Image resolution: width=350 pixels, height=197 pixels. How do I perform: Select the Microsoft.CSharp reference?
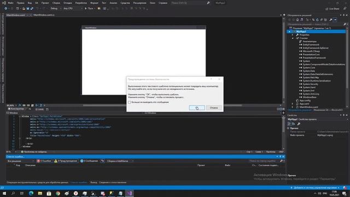pos(311,51)
